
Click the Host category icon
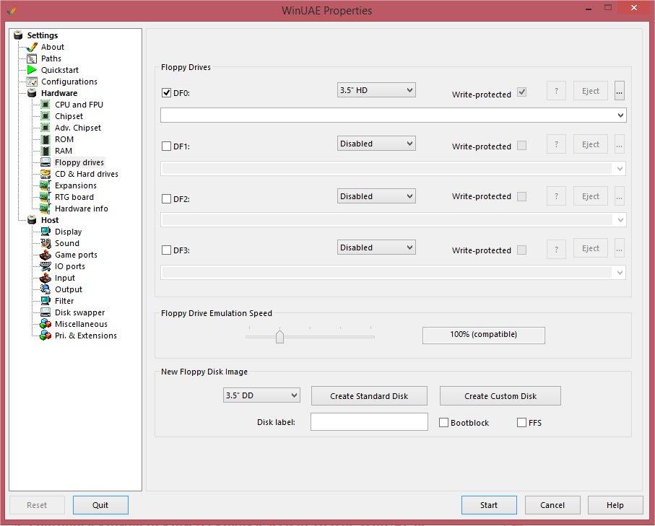32,220
